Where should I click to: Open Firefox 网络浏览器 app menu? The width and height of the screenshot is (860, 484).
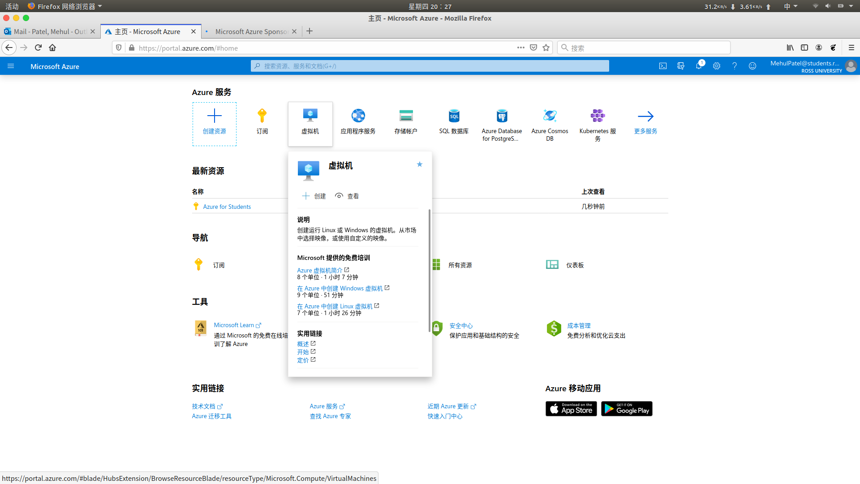click(x=65, y=6)
